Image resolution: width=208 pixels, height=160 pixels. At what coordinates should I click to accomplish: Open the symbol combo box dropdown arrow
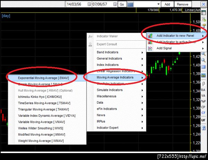[158, 4]
